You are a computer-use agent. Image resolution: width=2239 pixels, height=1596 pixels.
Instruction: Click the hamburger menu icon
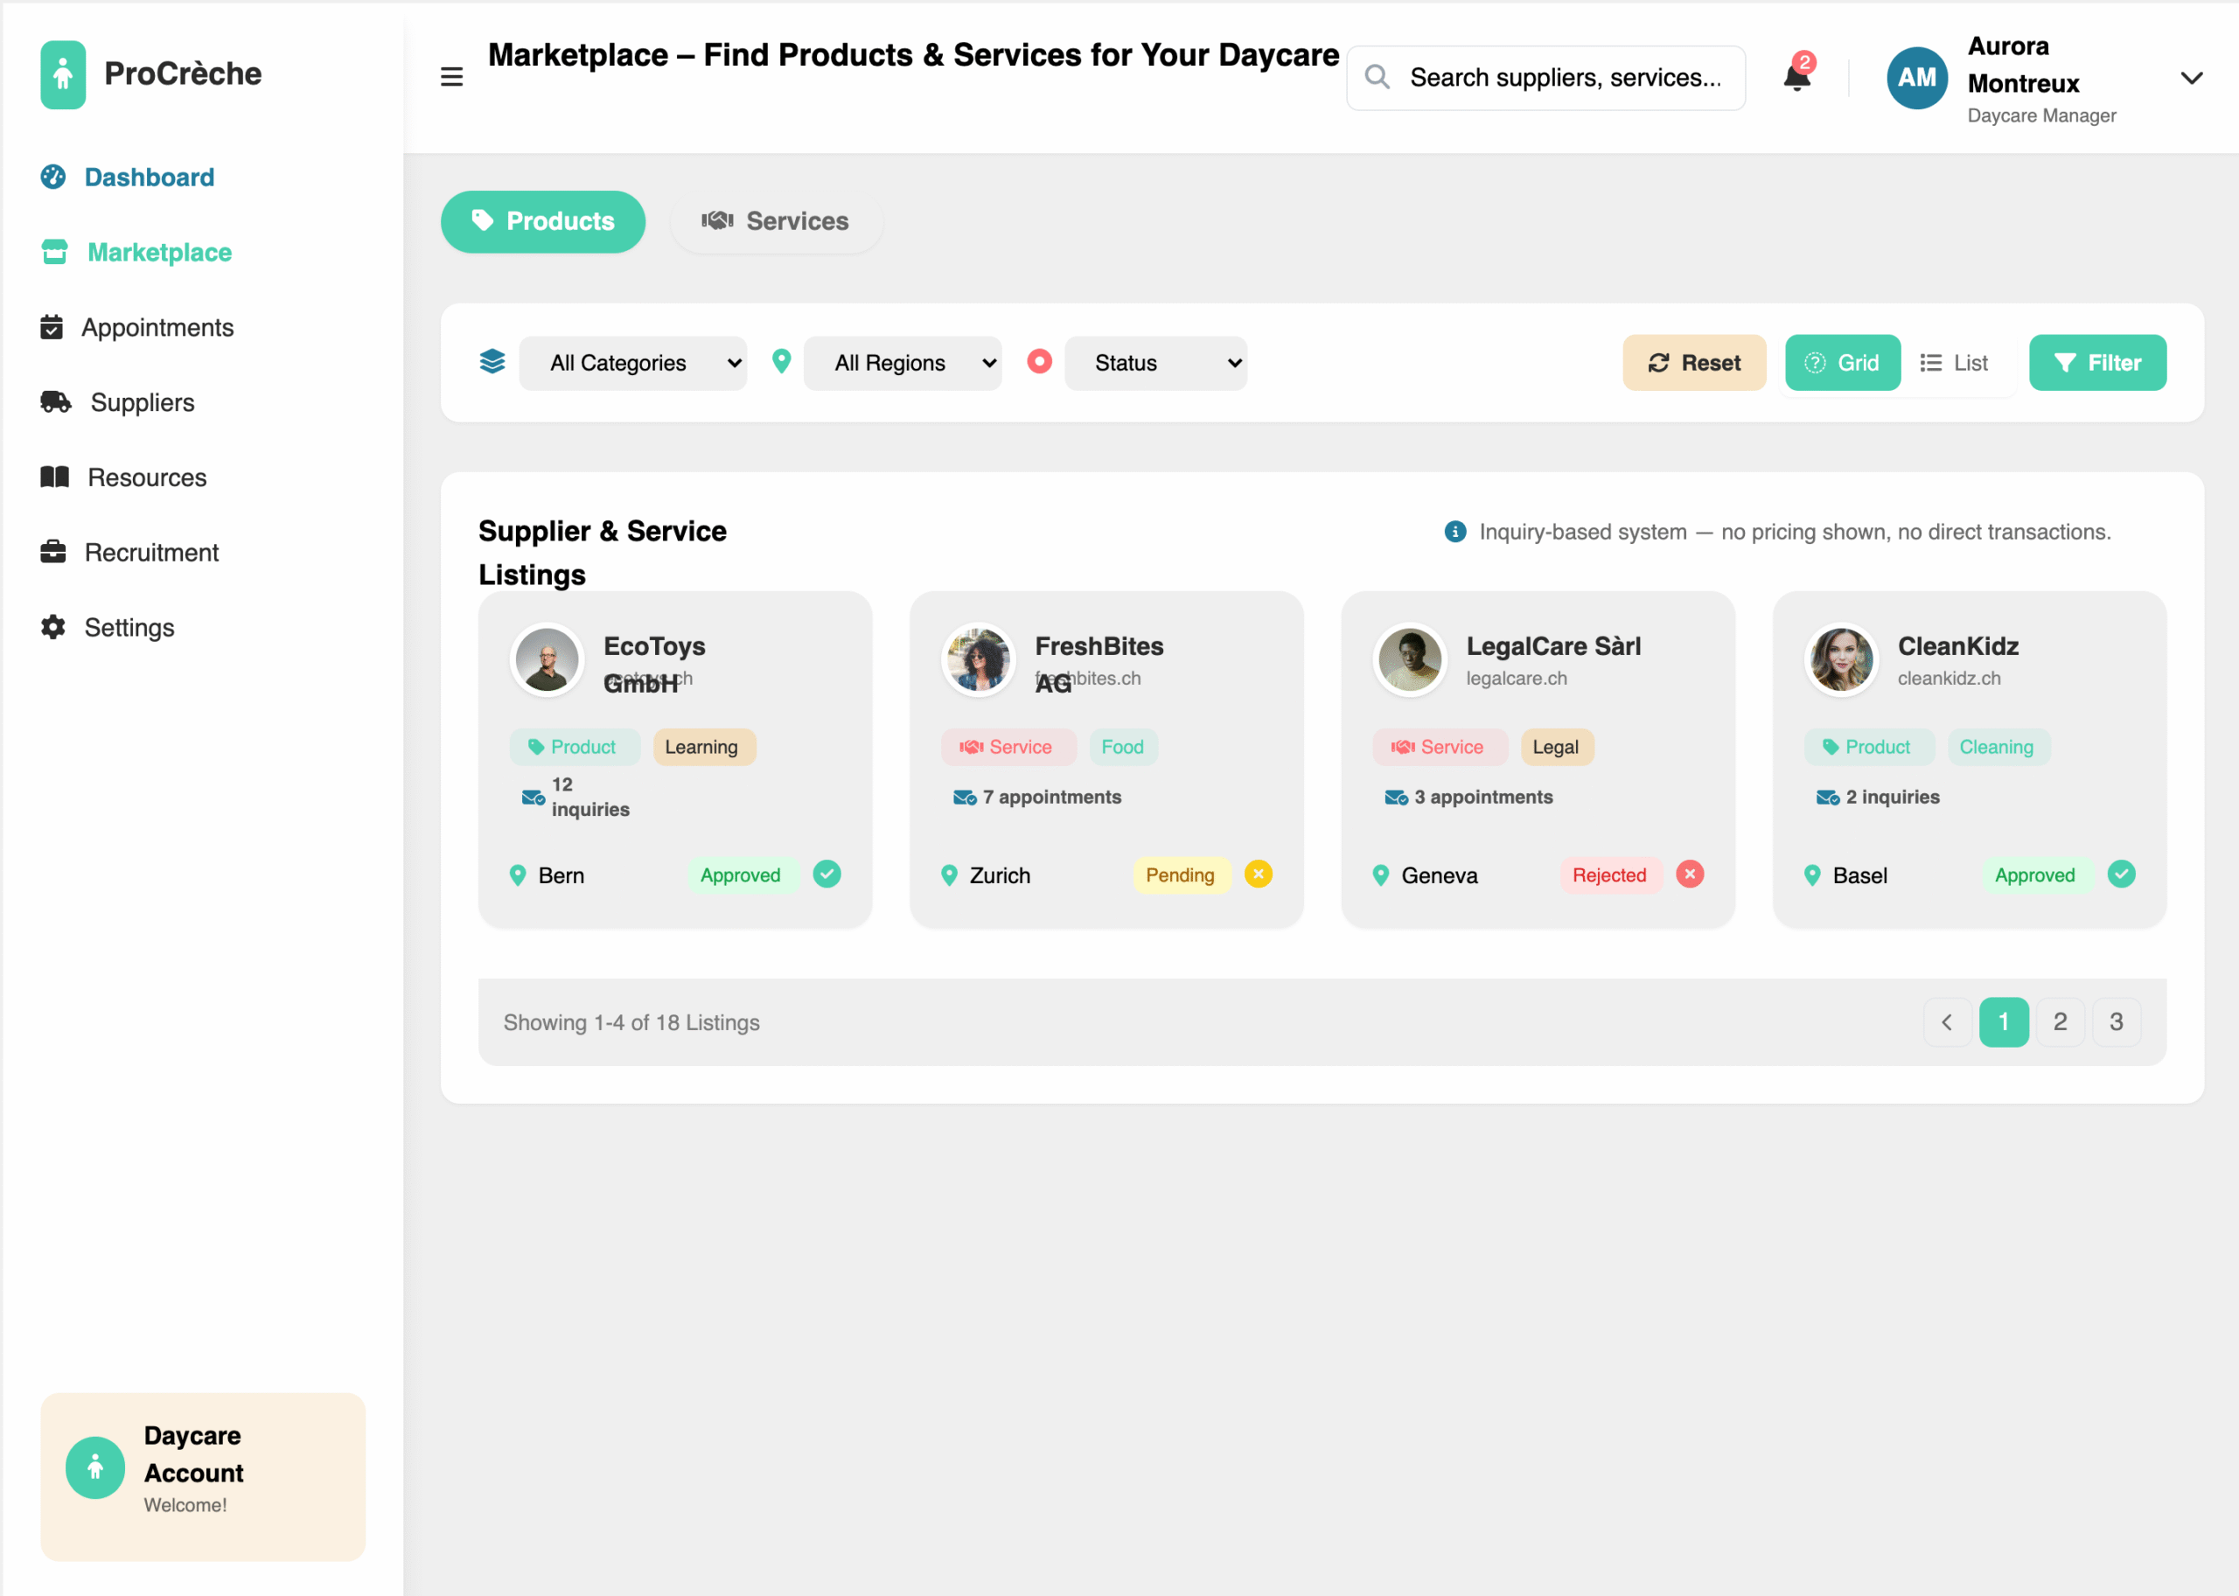[451, 77]
